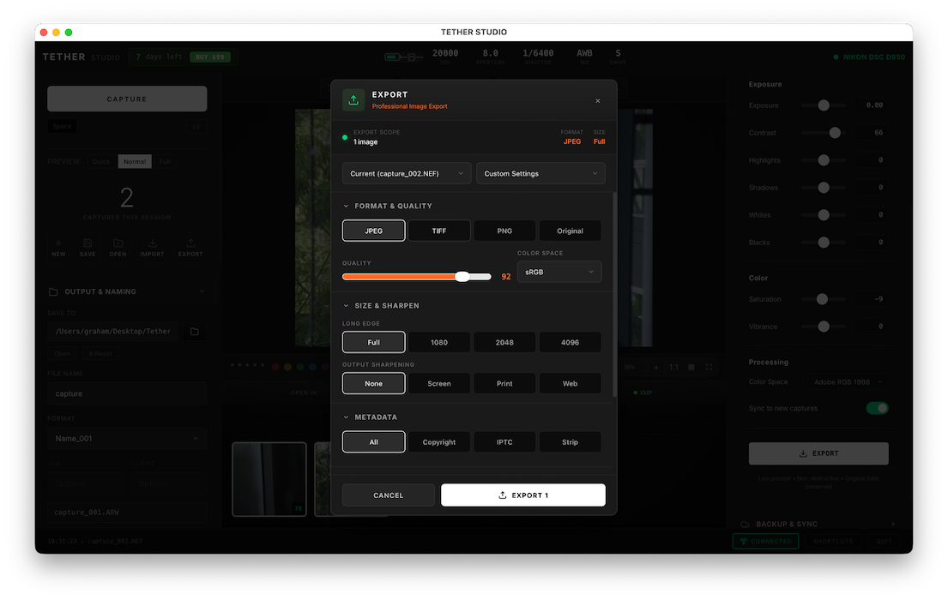948x600 pixels.
Task: Set long edge to 2048
Action: (504, 342)
